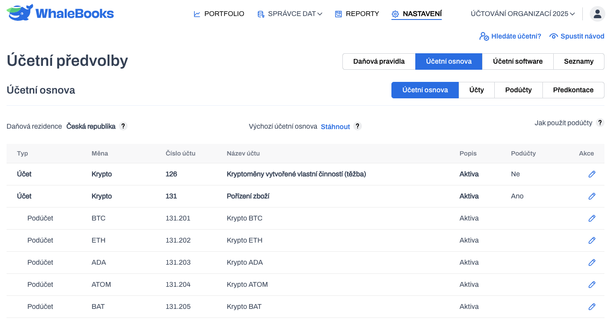This screenshot has height=321, width=611.
Task: Edit account 131 Pořízení zboží pencil icon
Action: (x=591, y=196)
